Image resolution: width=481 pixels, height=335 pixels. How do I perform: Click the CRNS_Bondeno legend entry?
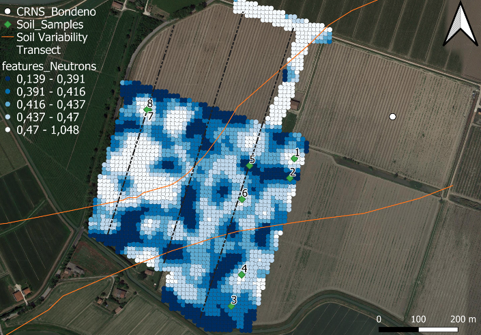pos(50,12)
